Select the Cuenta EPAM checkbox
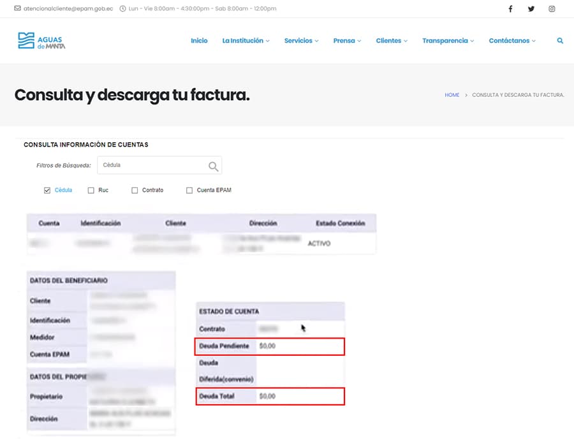The image size is (574, 447). [189, 190]
